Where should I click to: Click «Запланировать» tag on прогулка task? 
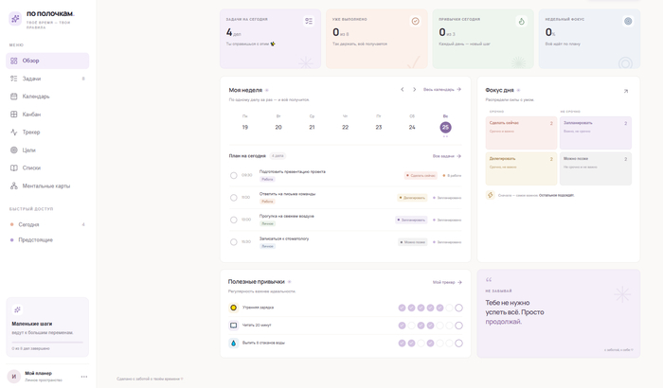(x=411, y=220)
